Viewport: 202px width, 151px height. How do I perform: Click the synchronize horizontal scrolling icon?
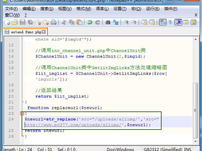pyautogui.click(x=152, y=22)
